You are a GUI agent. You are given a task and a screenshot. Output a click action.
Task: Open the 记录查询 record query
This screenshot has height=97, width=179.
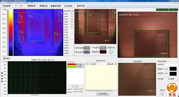pos(68,6)
